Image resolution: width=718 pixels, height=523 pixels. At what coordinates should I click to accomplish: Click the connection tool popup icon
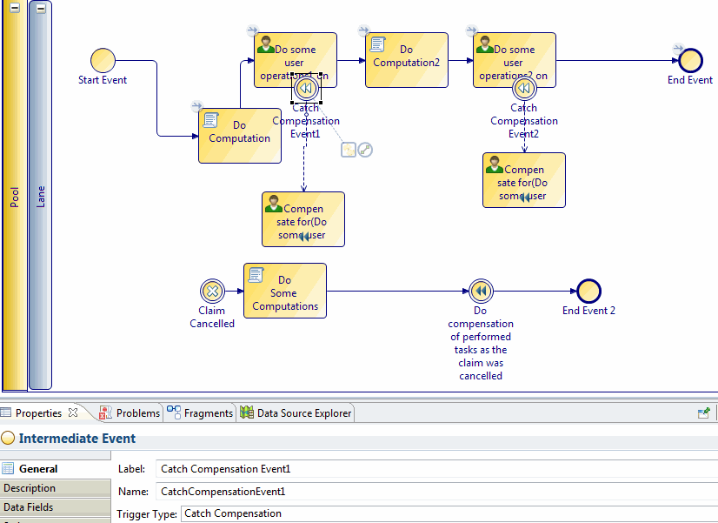[x=366, y=150]
